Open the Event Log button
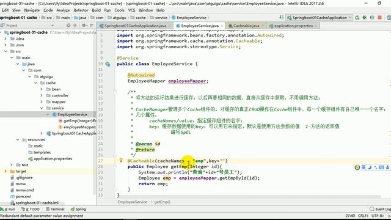The image size is (391, 220). (381, 209)
